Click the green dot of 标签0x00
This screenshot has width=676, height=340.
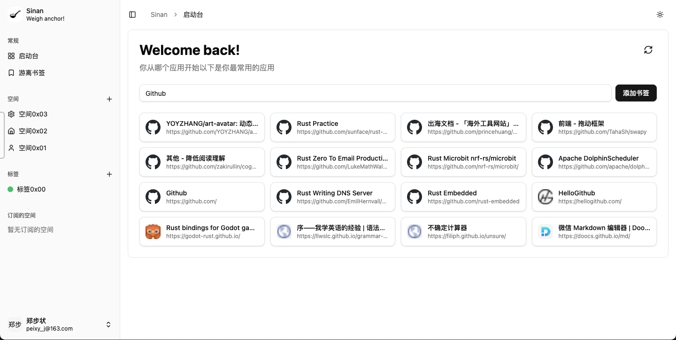(10, 189)
